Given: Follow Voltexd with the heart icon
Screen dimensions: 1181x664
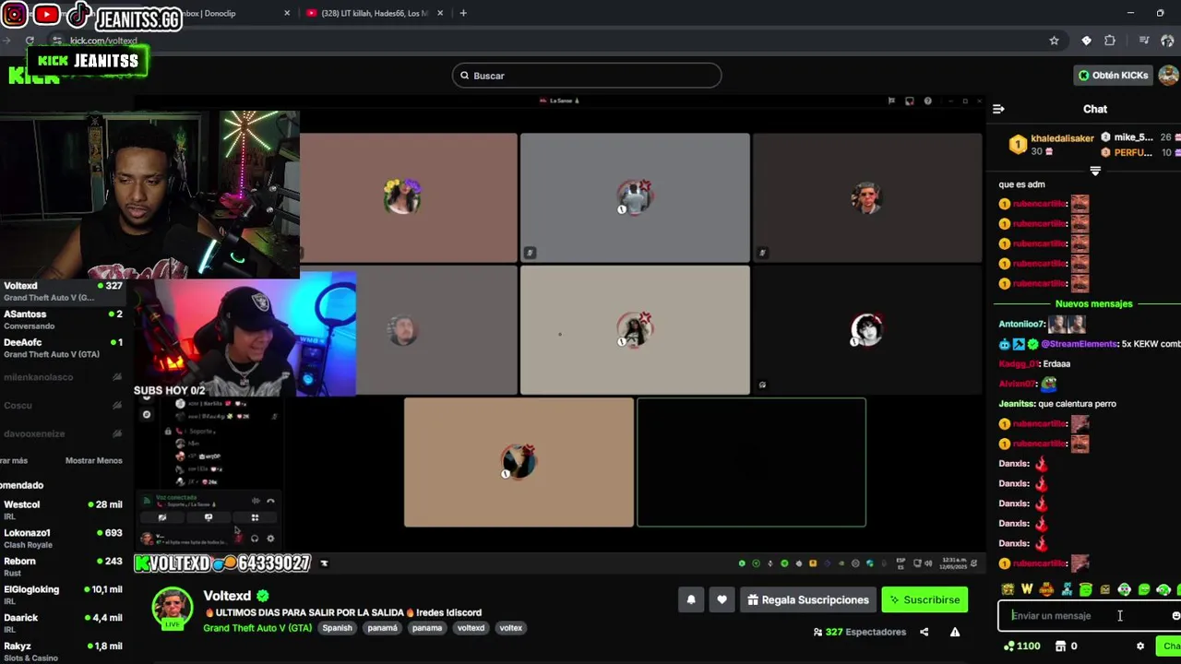Looking at the screenshot, I should click(x=722, y=599).
